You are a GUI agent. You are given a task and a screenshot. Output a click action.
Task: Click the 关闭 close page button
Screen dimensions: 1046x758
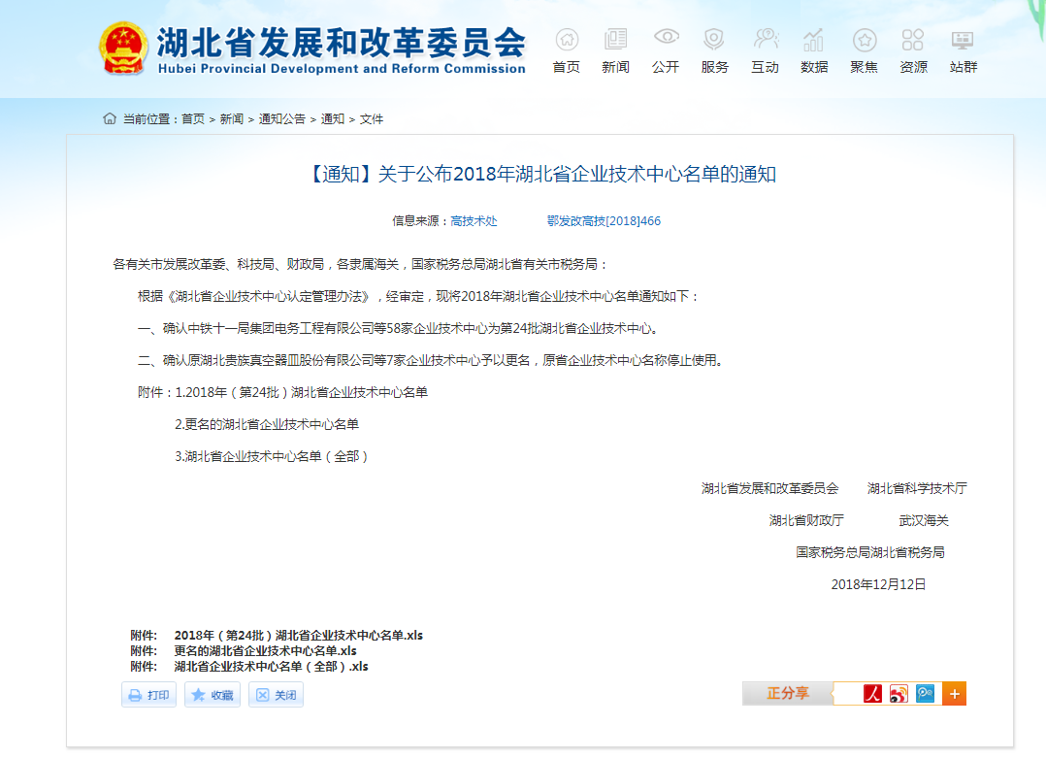click(276, 695)
